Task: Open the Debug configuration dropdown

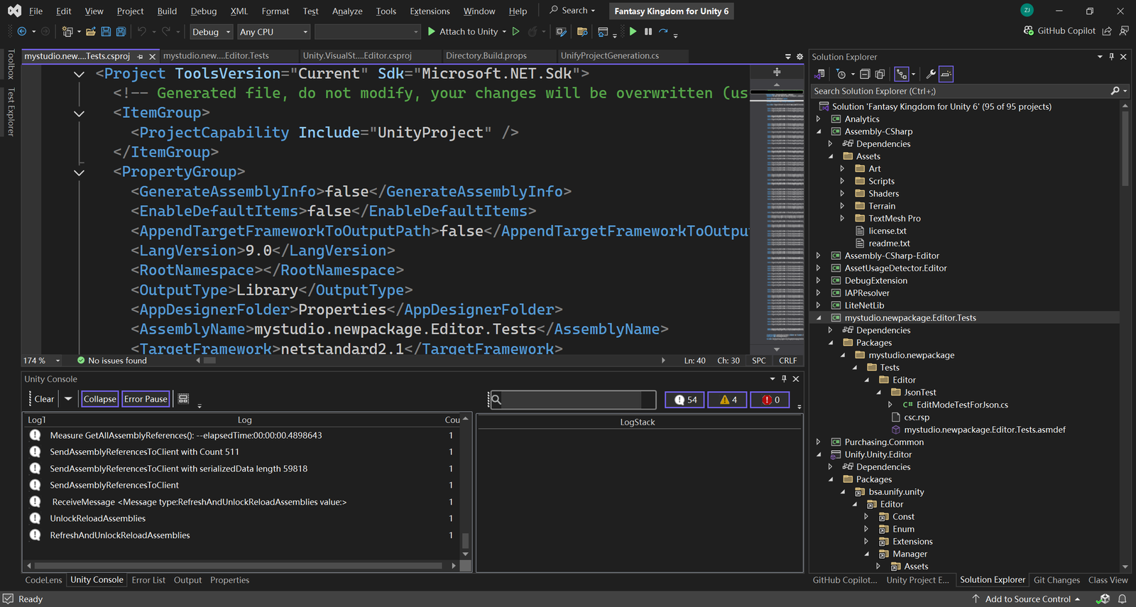Action: (x=211, y=32)
